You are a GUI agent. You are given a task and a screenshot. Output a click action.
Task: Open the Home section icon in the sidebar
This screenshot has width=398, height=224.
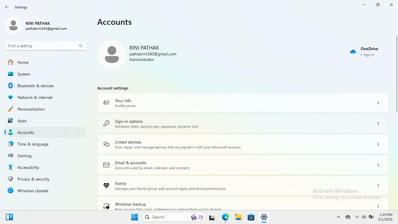(10, 62)
